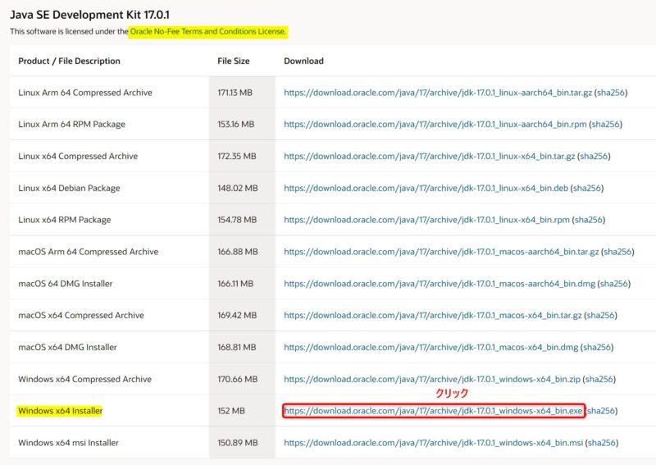Click the File Size column header
Viewport: 656px width, 465px height.
click(233, 62)
